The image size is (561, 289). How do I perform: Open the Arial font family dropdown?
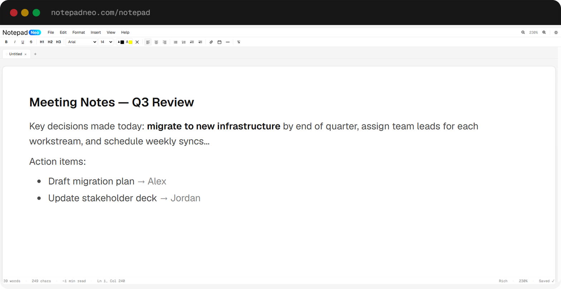[82, 42]
